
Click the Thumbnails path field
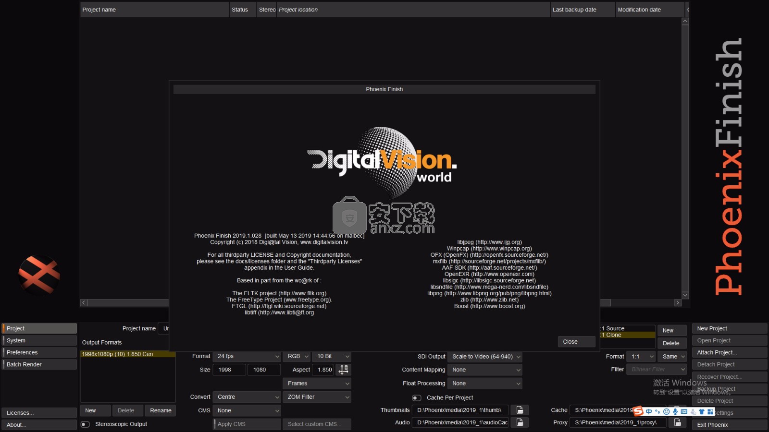pyautogui.click(x=460, y=410)
